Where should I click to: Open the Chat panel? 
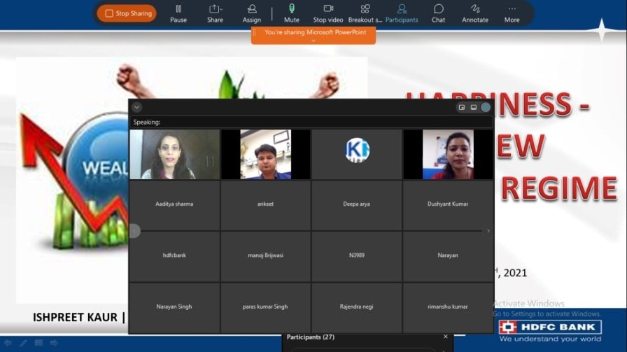point(438,13)
